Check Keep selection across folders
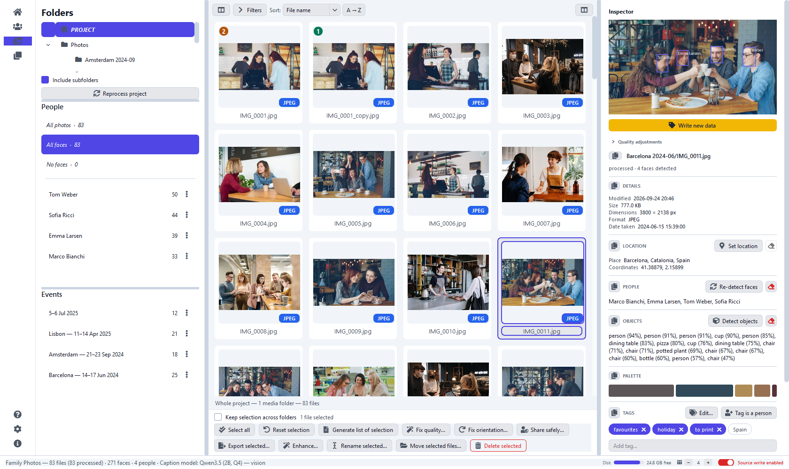 [x=218, y=417]
